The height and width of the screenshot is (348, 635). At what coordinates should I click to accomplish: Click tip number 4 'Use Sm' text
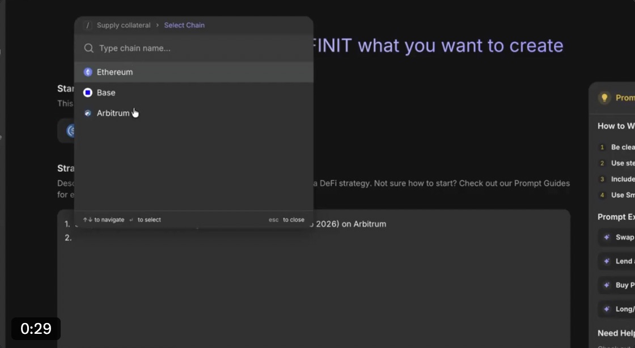coord(623,195)
